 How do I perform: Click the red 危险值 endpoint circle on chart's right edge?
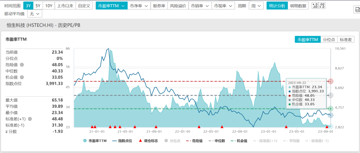tap(331, 81)
